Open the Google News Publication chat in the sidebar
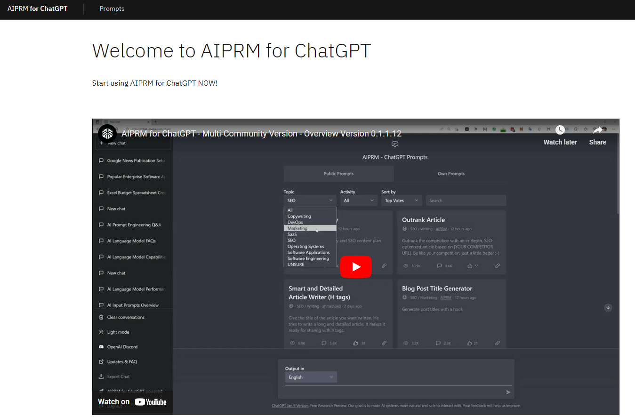The height and width of the screenshot is (417, 635). point(133,160)
